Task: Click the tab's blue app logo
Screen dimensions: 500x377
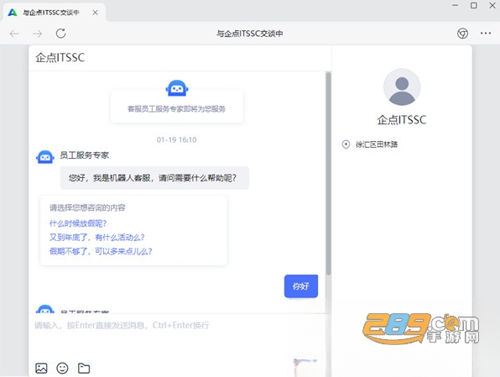Action: [x=13, y=13]
